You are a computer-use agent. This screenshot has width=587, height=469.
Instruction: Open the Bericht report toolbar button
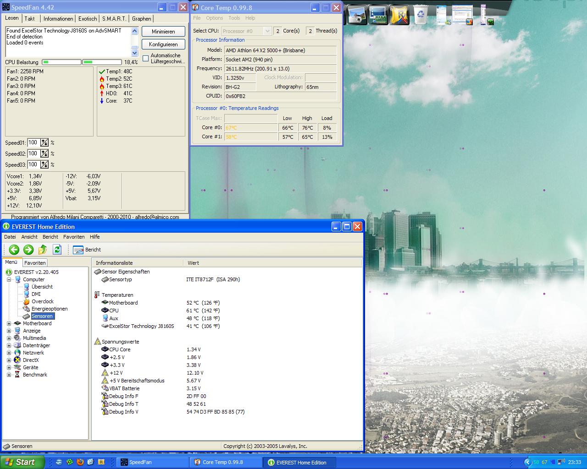pos(87,250)
